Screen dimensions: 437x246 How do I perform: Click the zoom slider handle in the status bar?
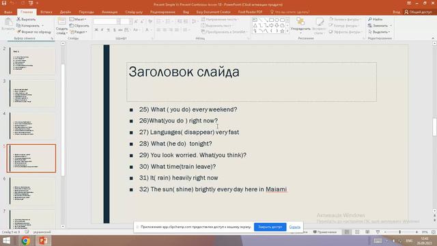tap(399, 232)
